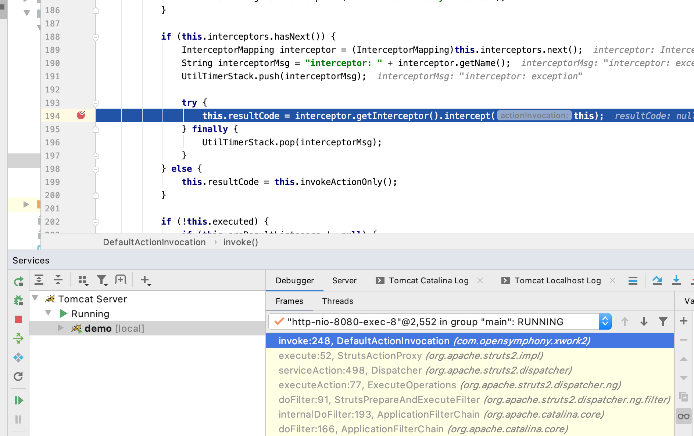Click the Services panel title

click(x=31, y=261)
